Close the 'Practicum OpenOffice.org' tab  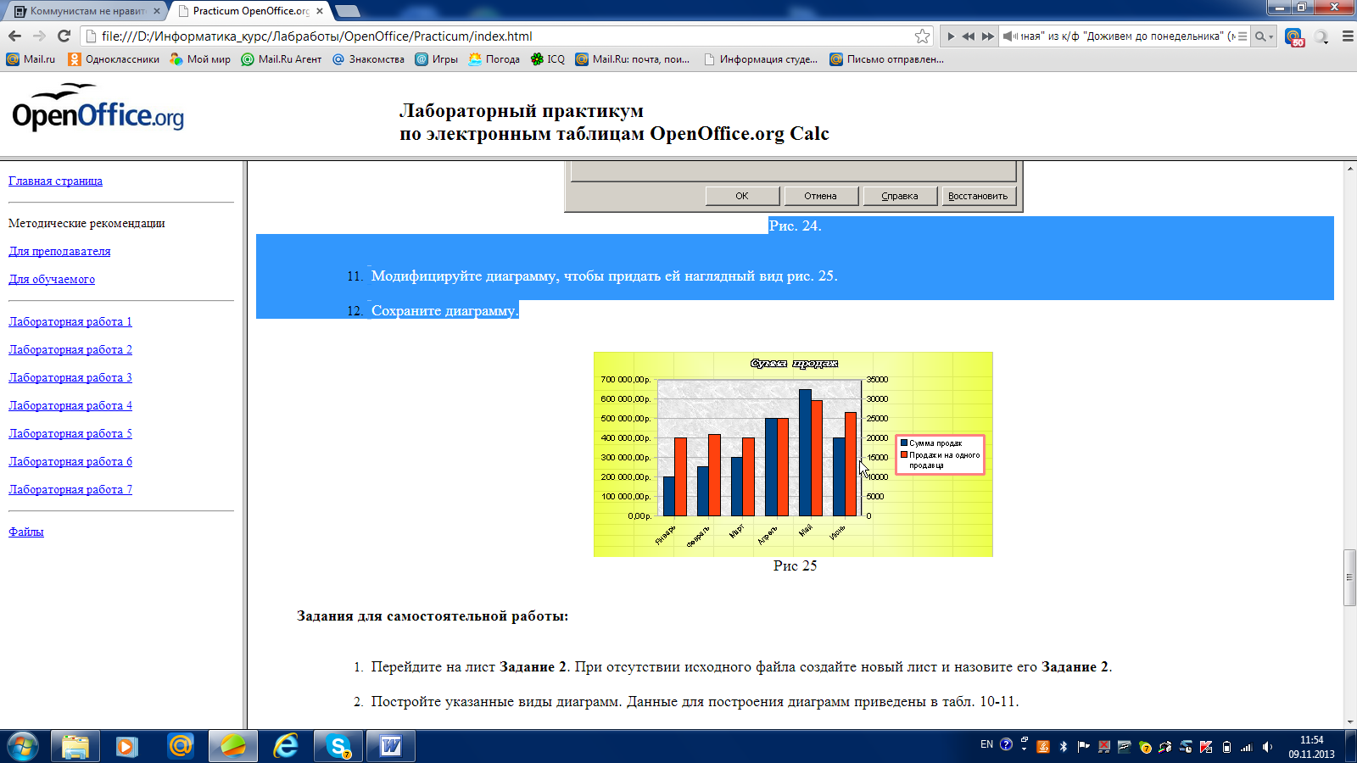click(x=320, y=11)
